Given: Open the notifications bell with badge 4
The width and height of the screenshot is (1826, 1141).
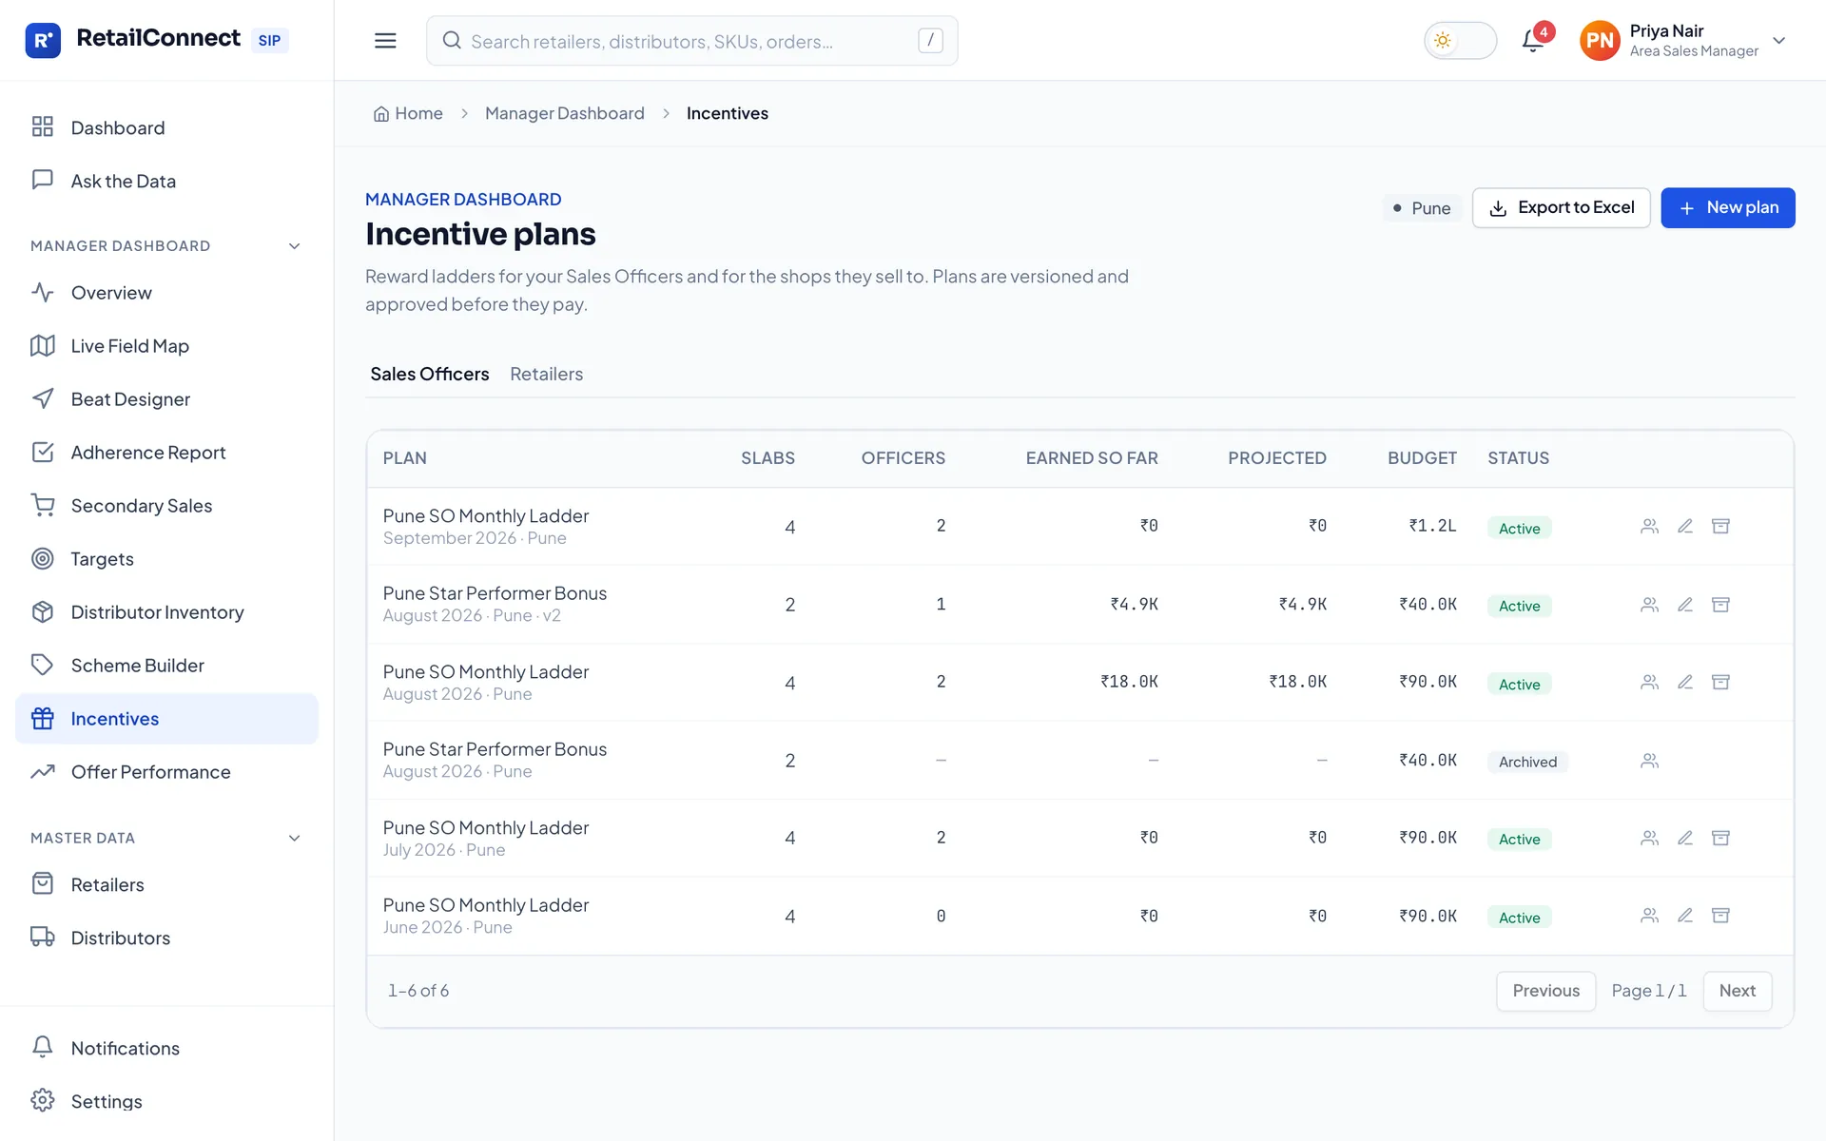Looking at the screenshot, I should tap(1533, 40).
